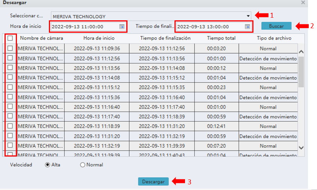Select the recording starting at 11:13:56
Image resolution: width=317 pixels, height=190 pixels.
pyautogui.click(x=10, y=68)
